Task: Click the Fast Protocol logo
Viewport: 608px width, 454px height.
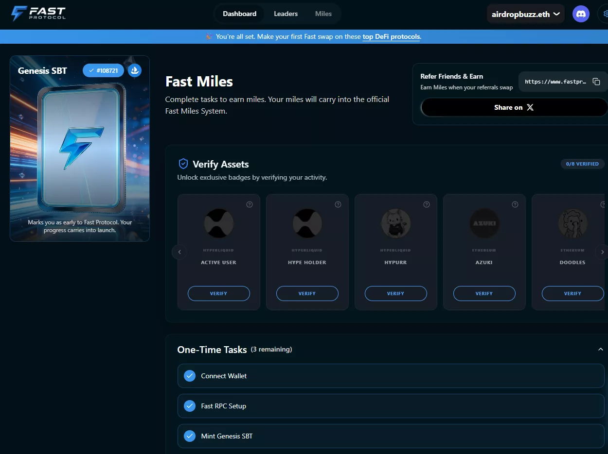Action: coord(38,14)
